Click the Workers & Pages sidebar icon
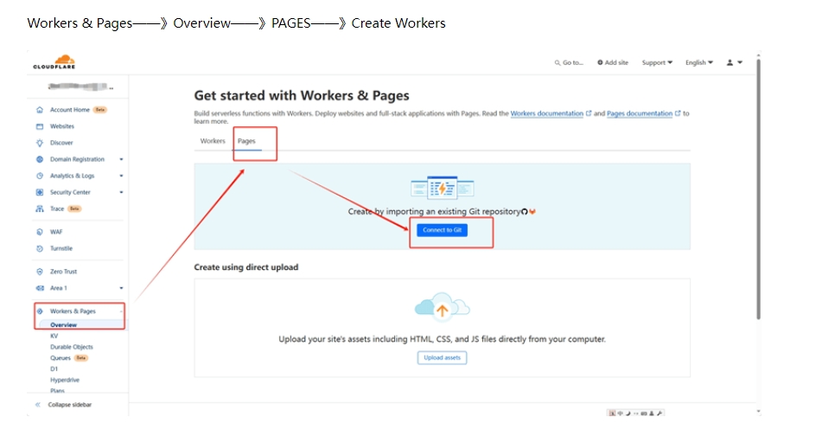The width and height of the screenshot is (816, 430). pos(40,311)
